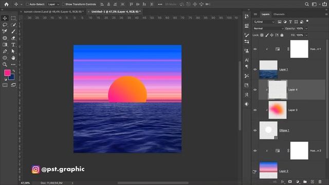This screenshot has width=329, height=185.
Task: Select the Move tool
Action: [x=5, y=18]
